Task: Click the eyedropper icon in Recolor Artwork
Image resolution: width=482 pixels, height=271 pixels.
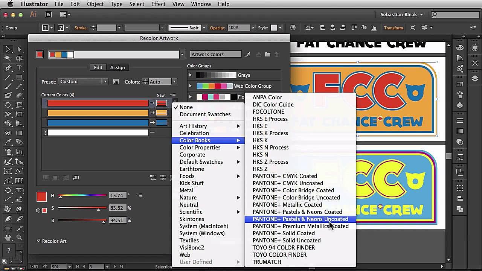Action: tap(248, 55)
